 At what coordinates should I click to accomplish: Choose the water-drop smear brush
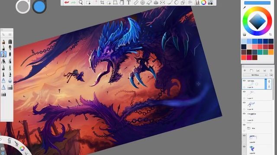(x=10, y=81)
